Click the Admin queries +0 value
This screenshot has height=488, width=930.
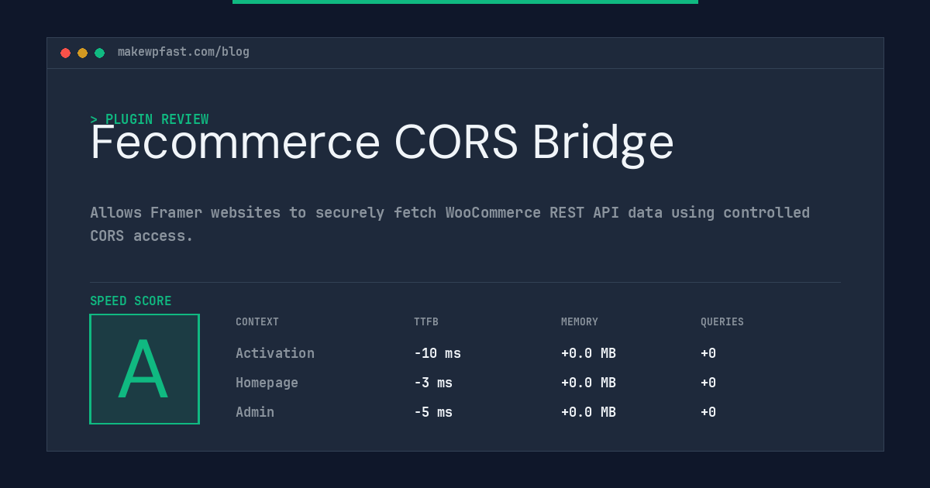(x=708, y=412)
